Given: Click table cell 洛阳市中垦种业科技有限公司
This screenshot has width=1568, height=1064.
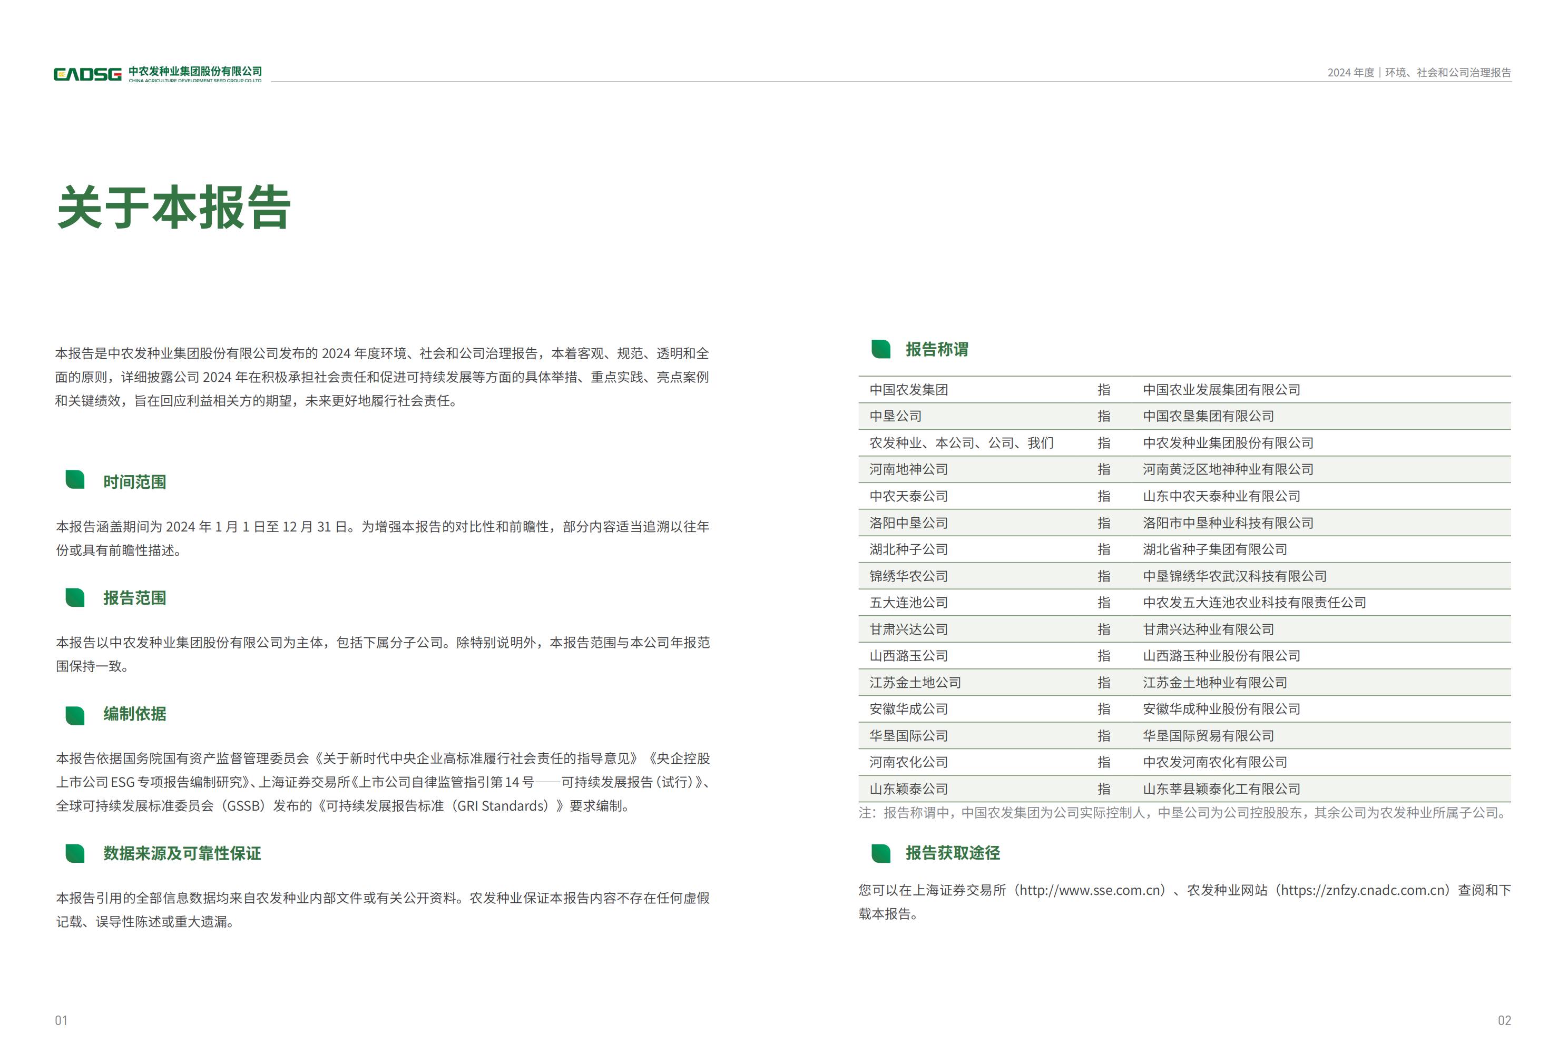Looking at the screenshot, I should coord(1229,523).
